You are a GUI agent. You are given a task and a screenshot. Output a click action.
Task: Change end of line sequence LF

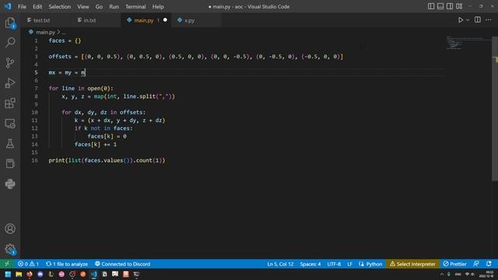tap(349, 264)
